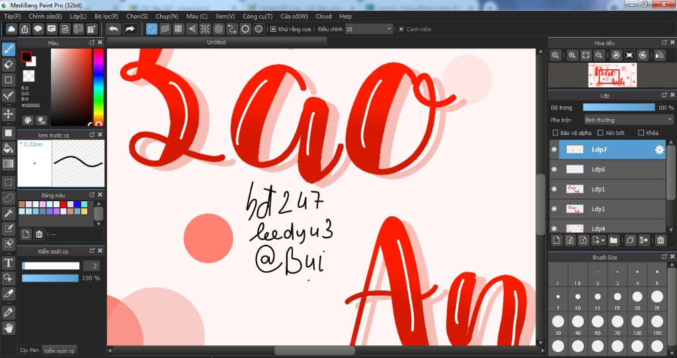
Task: Enable the curve snap guide
Action: (x=232, y=29)
